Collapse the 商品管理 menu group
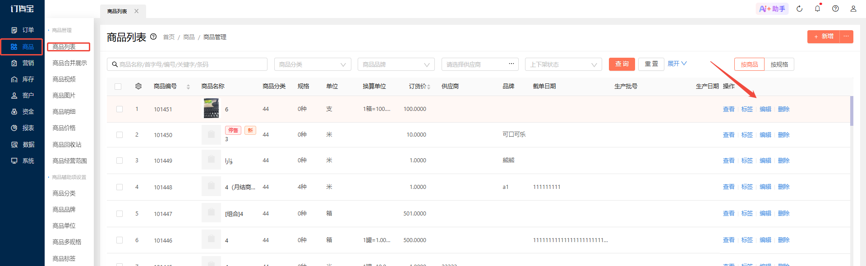 click(60, 30)
